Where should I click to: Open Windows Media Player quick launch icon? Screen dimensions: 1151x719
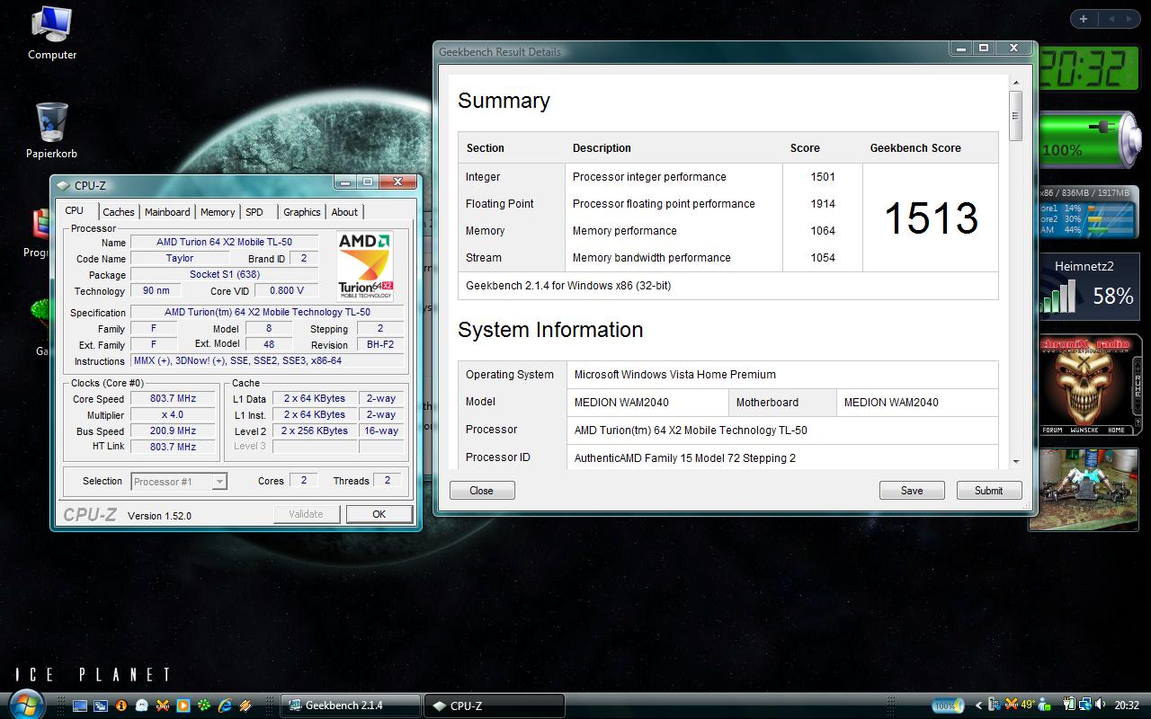(x=183, y=706)
